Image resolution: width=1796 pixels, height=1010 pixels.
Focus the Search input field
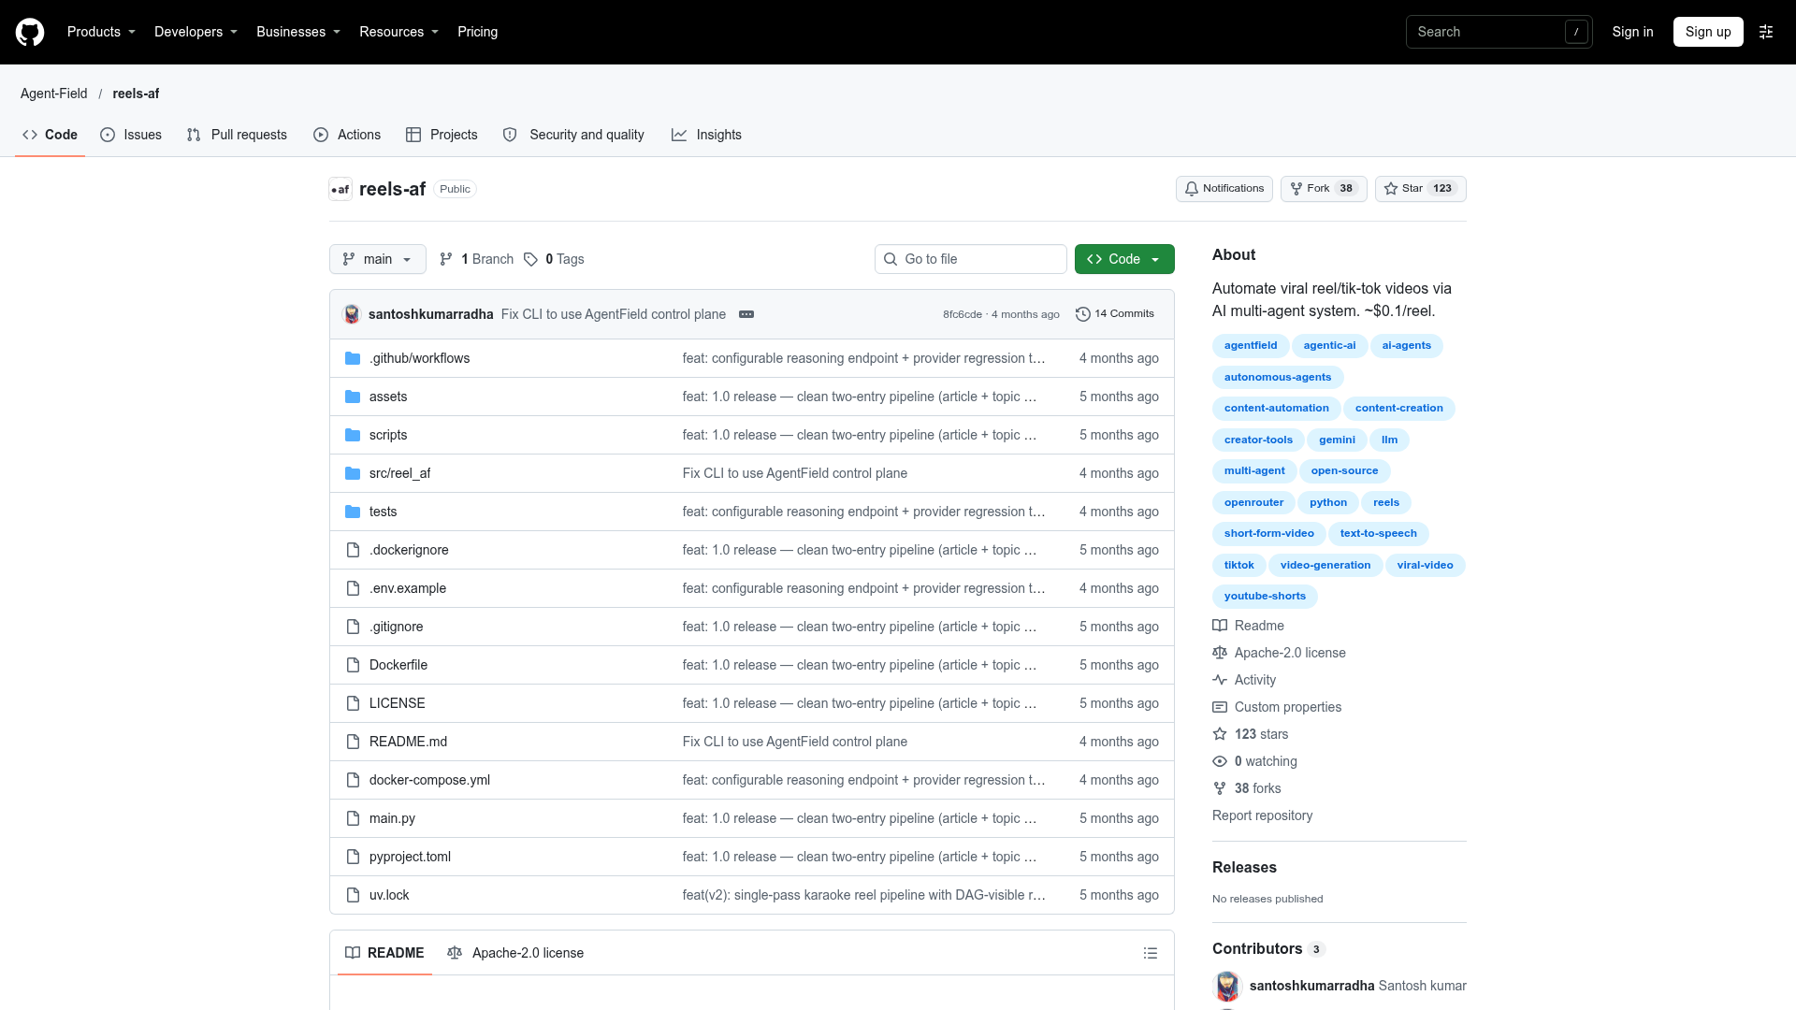click(1499, 32)
